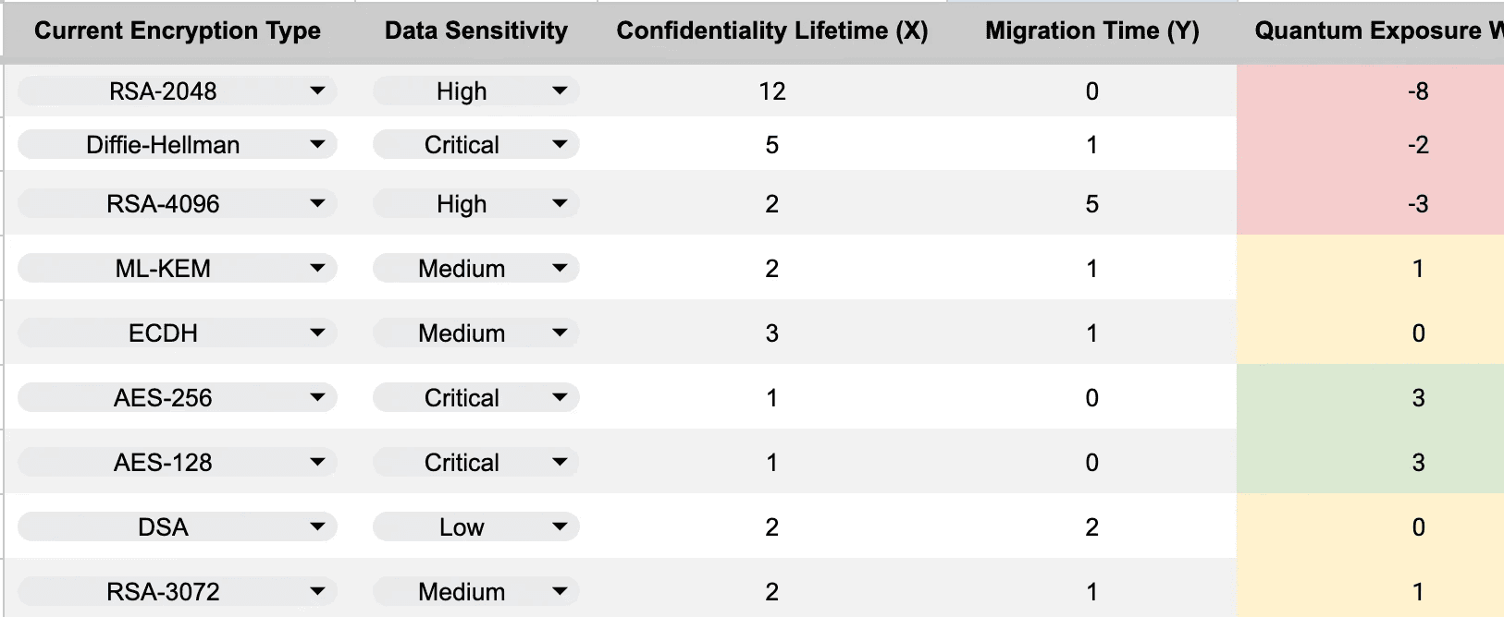1504x617 pixels.
Task: Select the Migration Time (Y) header cell
Action: (x=1092, y=31)
